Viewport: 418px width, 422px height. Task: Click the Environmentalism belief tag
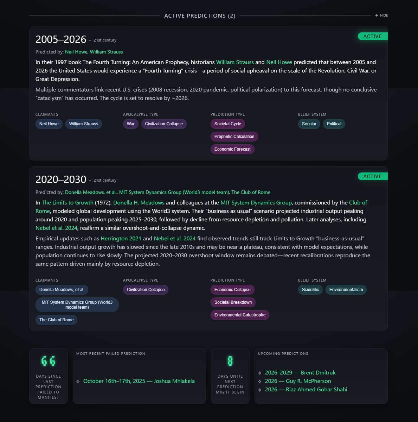(346, 290)
